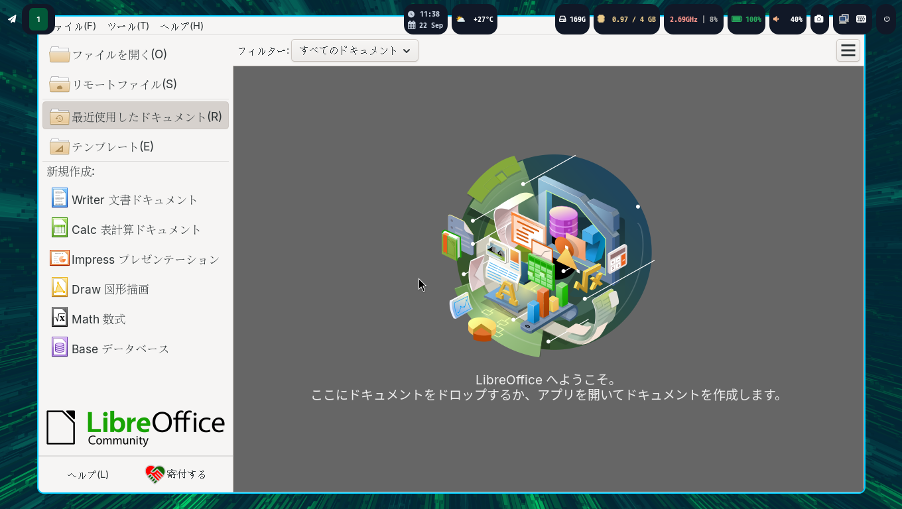Image resolution: width=902 pixels, height=509 pixels.
Task: Click the Draw drawing icon
Action: point(60,288)
